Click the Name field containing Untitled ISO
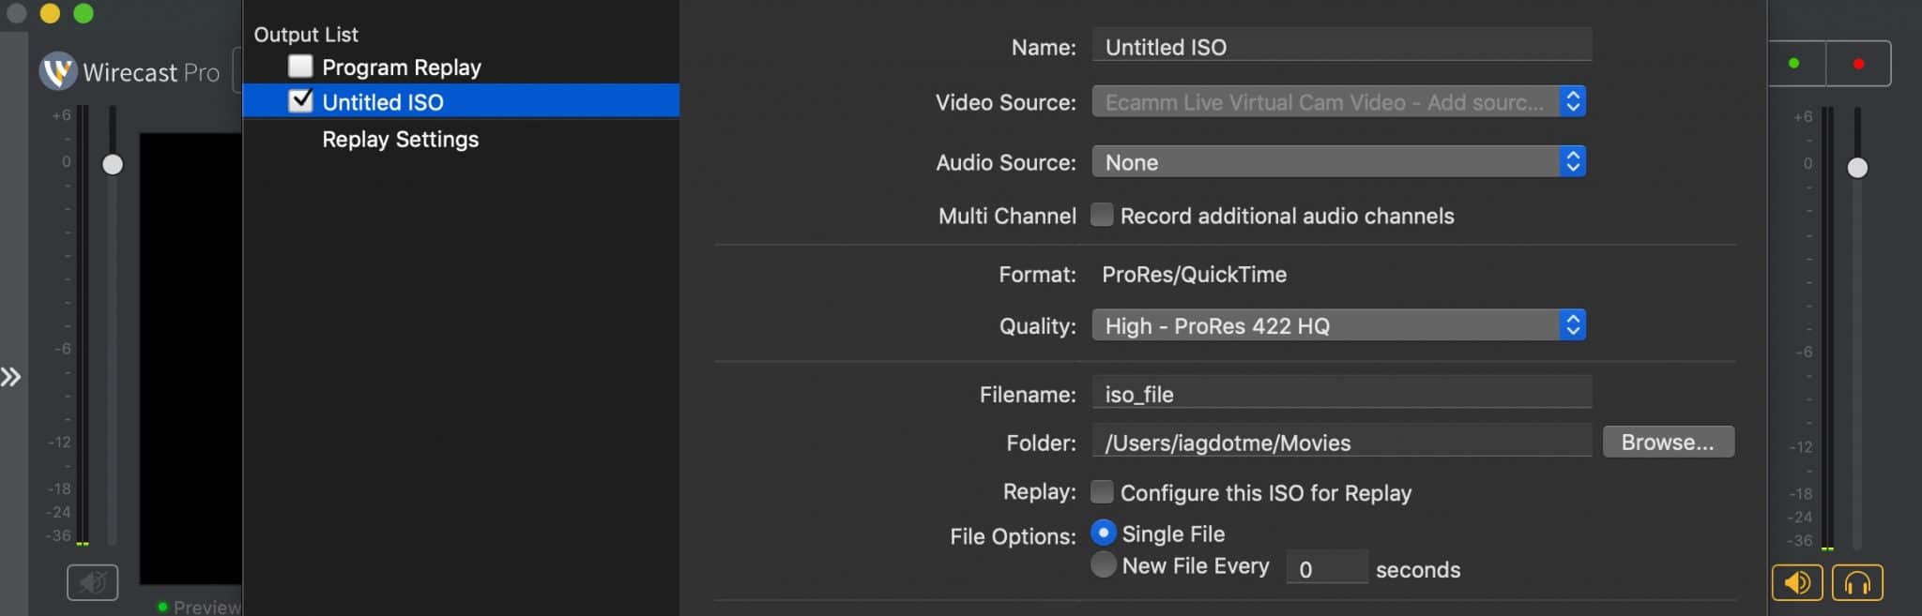Screen dimensions: 1922x616 click(1341, 46)
